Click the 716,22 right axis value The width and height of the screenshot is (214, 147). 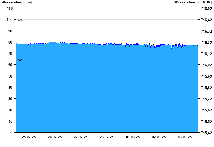pos(207,42)
